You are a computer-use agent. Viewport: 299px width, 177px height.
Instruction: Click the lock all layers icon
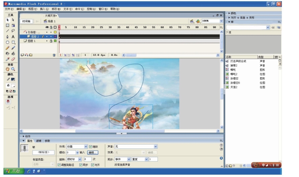click(x=51, y=27)
